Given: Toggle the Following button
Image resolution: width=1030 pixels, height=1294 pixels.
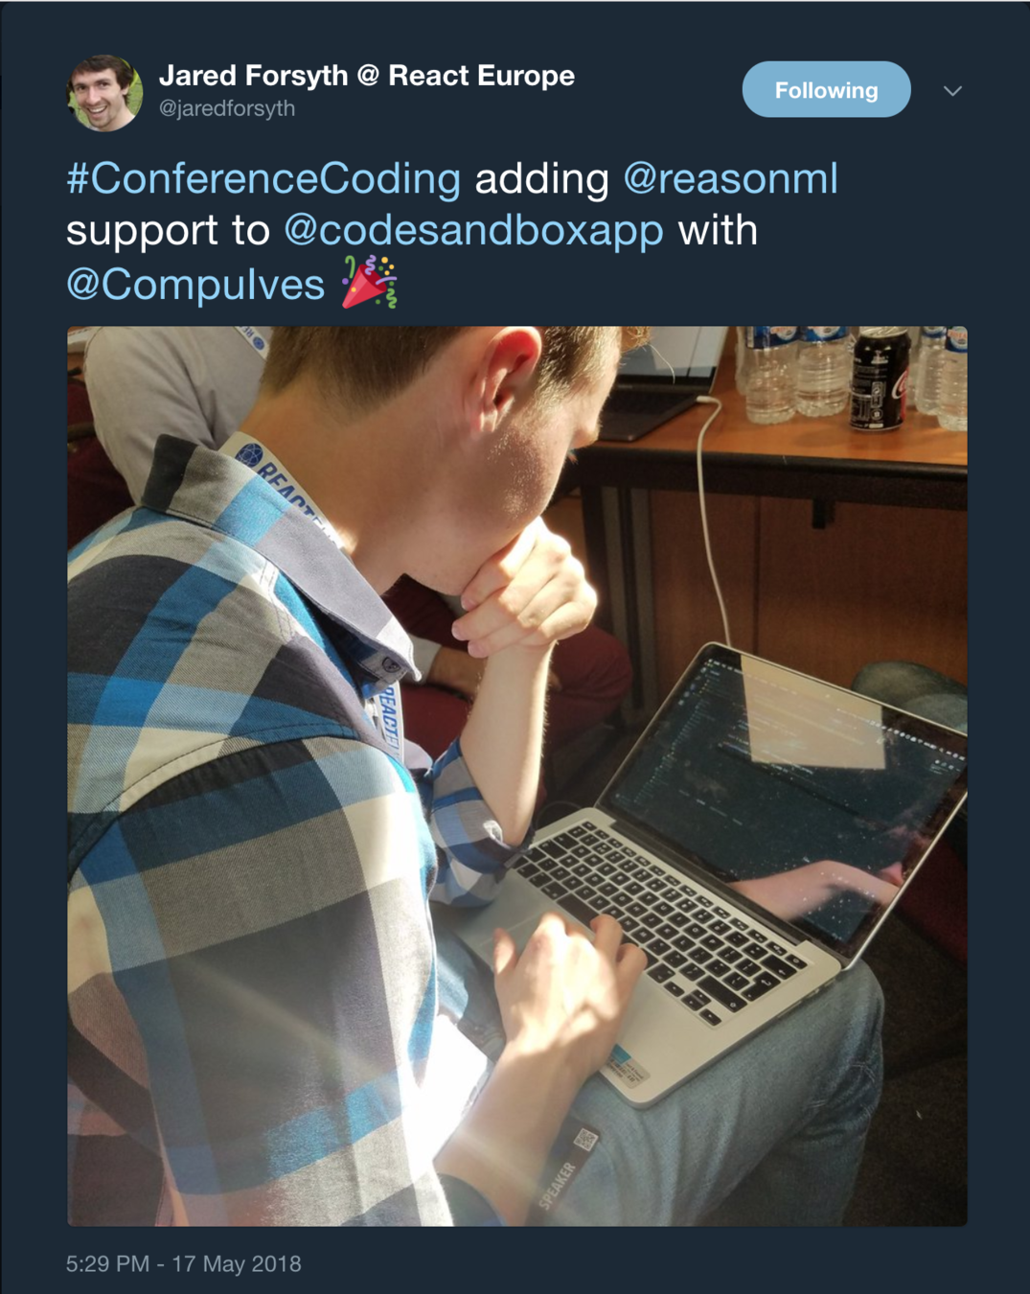Looking at the screenshot, I should 826,89.
